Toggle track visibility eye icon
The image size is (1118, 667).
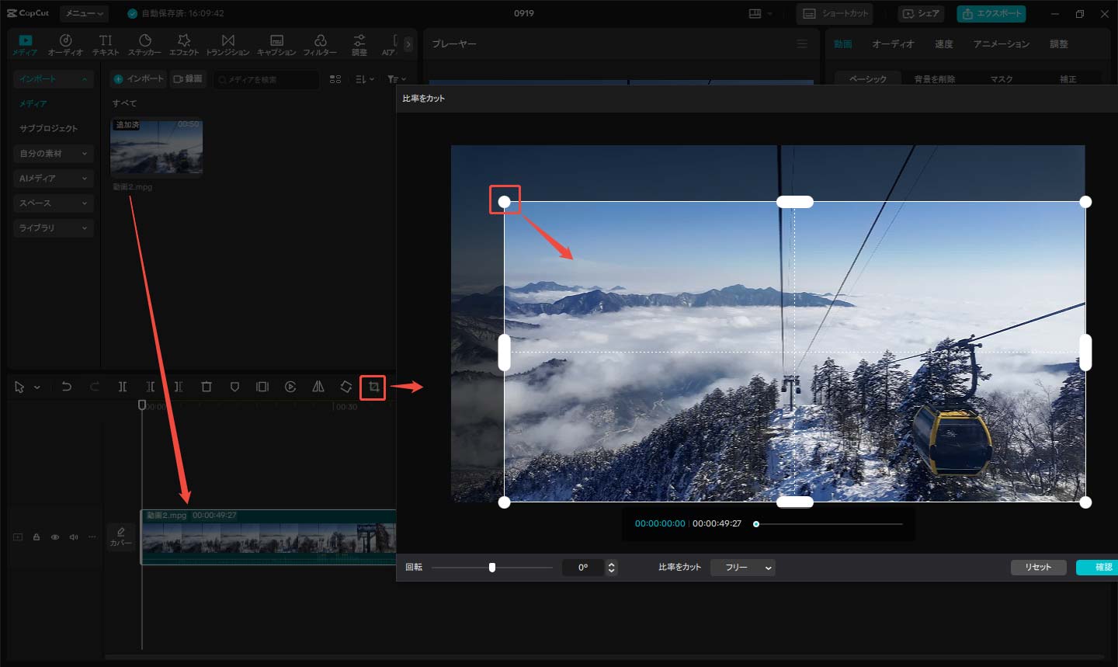tap(55, 537)
